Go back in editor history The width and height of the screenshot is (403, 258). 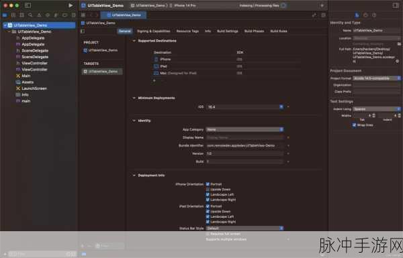click(91, 15)
